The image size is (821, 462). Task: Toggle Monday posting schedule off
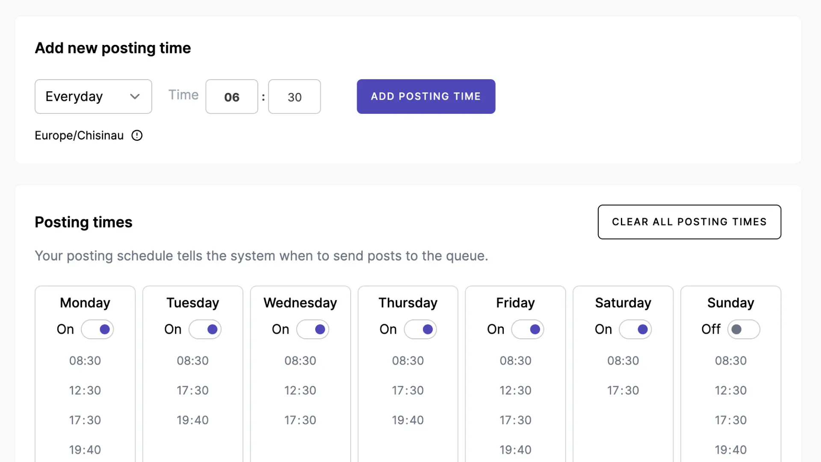click(x=97, y=329)
